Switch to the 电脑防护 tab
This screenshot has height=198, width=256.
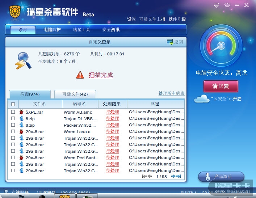click(x=52, y=30)
